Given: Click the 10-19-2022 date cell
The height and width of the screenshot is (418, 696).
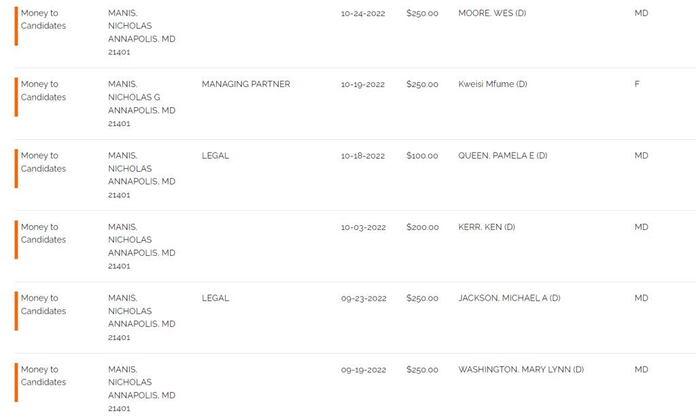Looking at the screenshot, I should pos(363,85).
